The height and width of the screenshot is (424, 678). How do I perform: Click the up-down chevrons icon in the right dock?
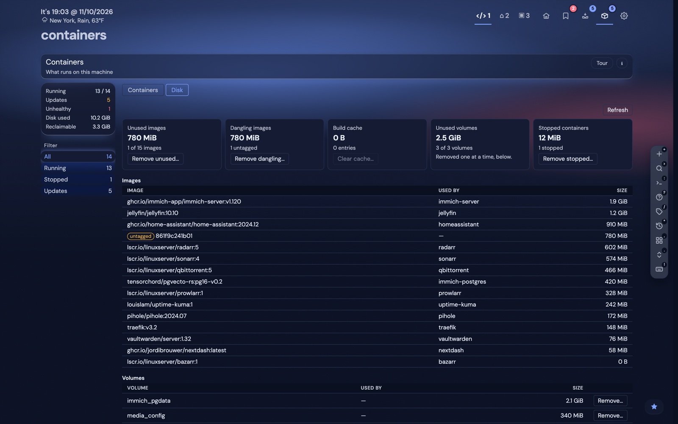click(659, 255)
